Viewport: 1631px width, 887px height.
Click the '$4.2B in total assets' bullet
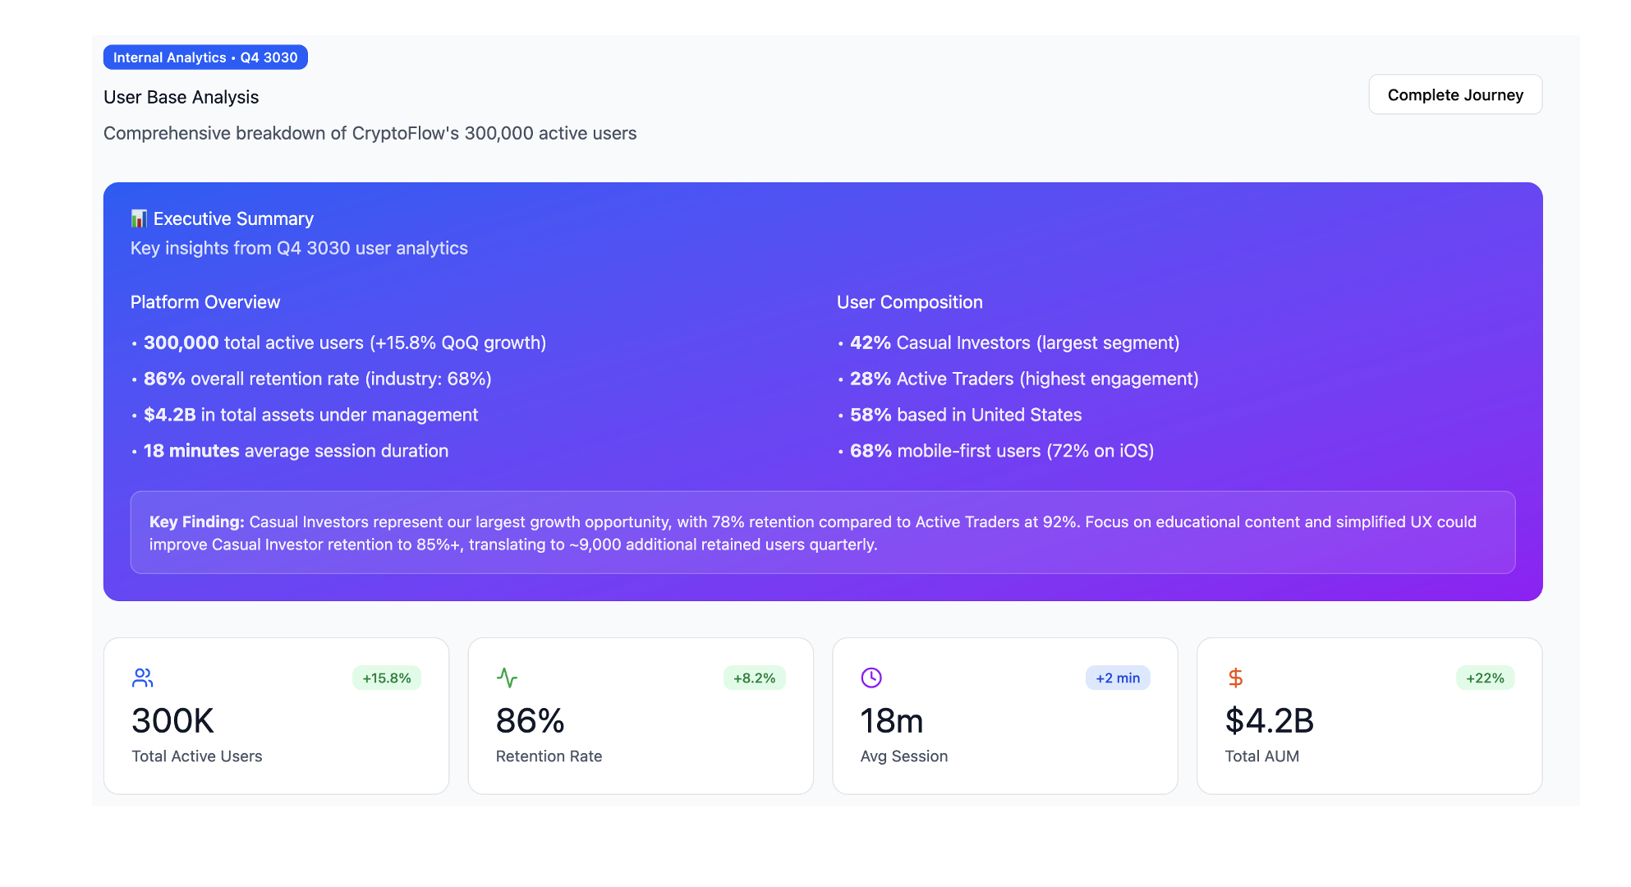(304, 415)
